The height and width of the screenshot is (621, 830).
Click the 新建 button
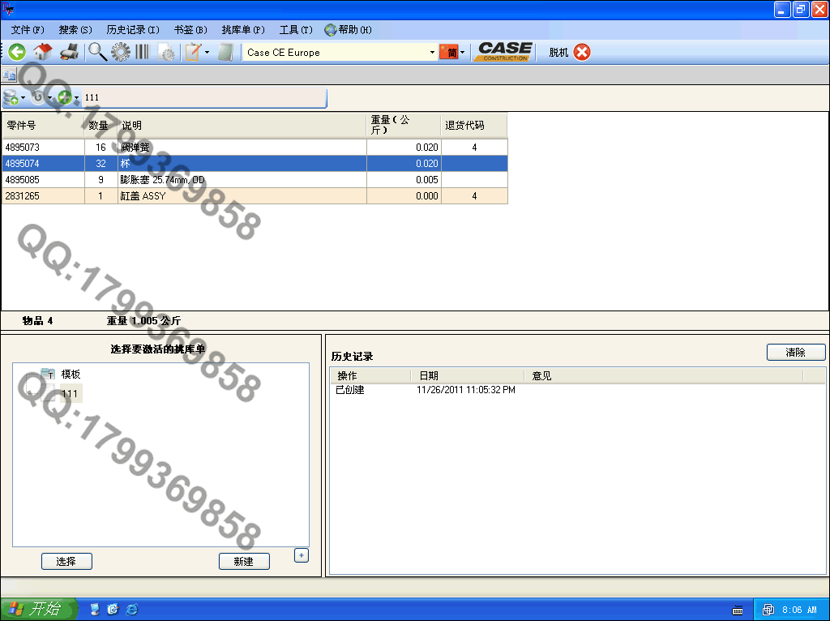click(244, 561)
